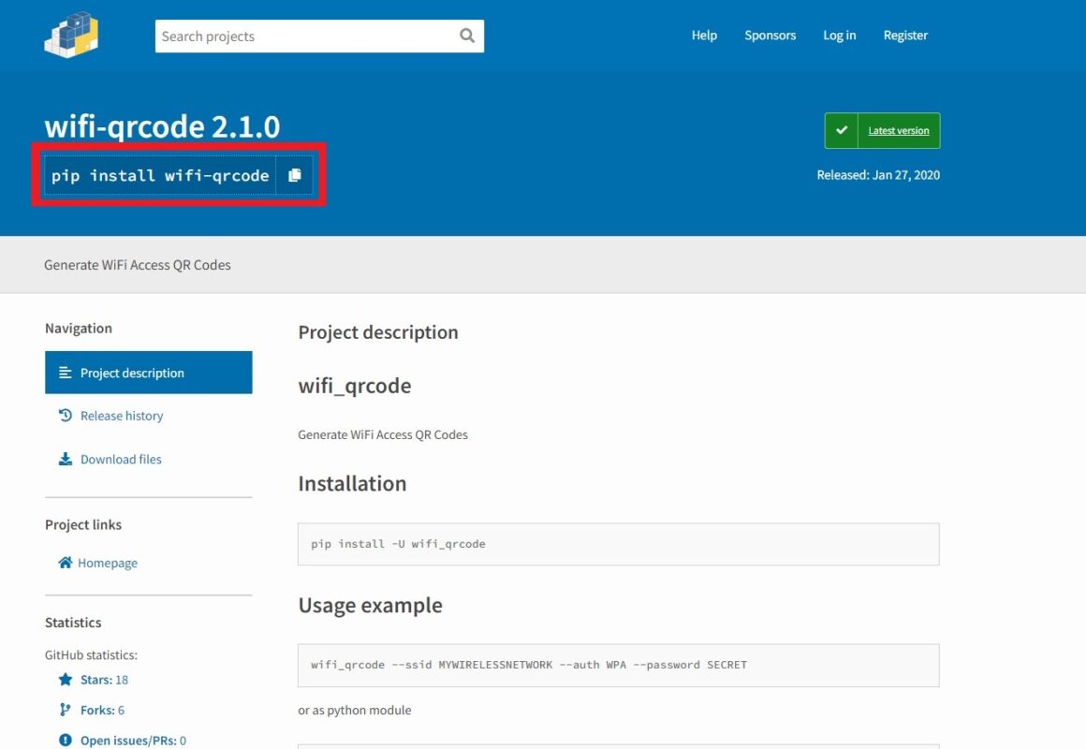Click the Project description list icon

coord(65,372)
